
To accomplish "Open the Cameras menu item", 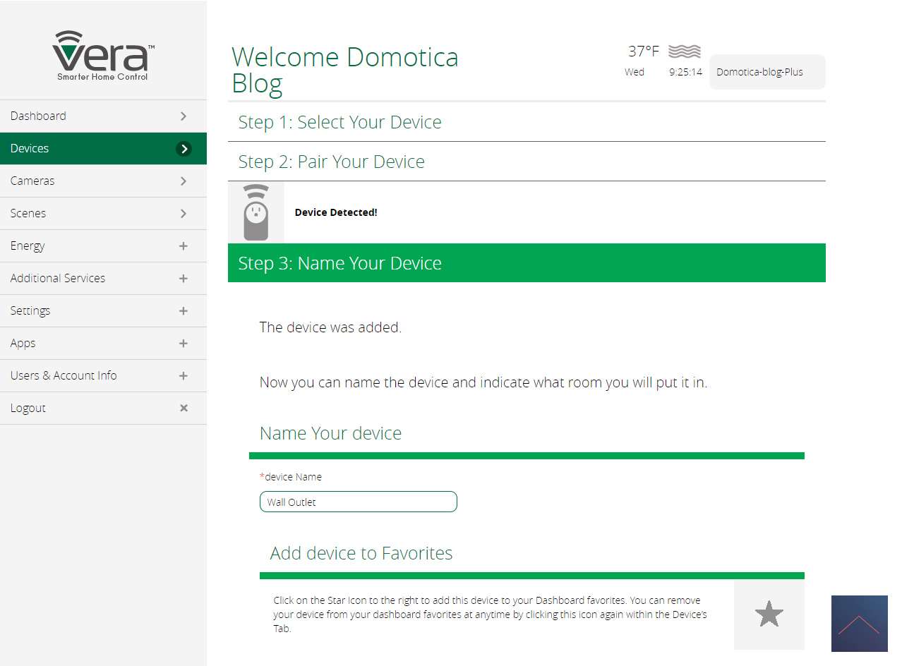I will pos(32,181).
